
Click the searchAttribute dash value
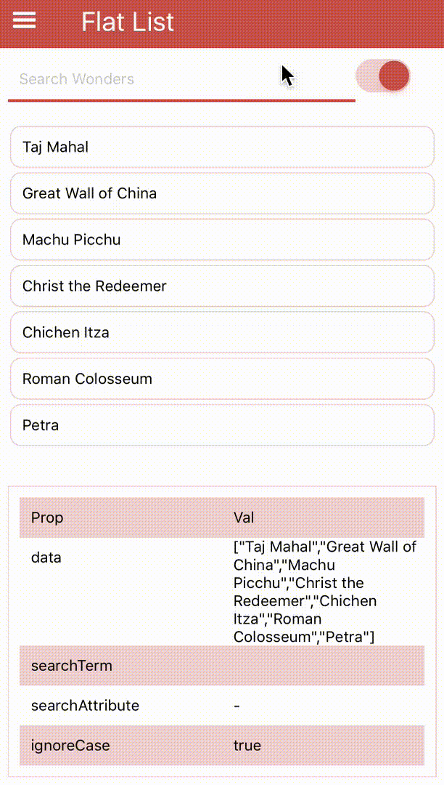(x=237, y=706)
